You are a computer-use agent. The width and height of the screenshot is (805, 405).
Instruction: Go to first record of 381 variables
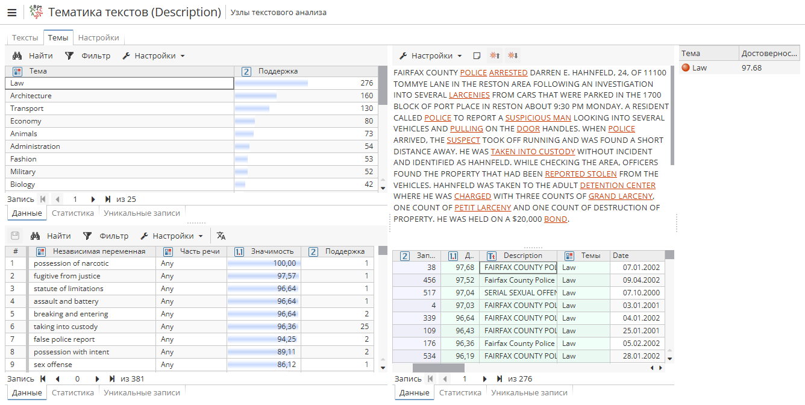[x=43, y=379]
